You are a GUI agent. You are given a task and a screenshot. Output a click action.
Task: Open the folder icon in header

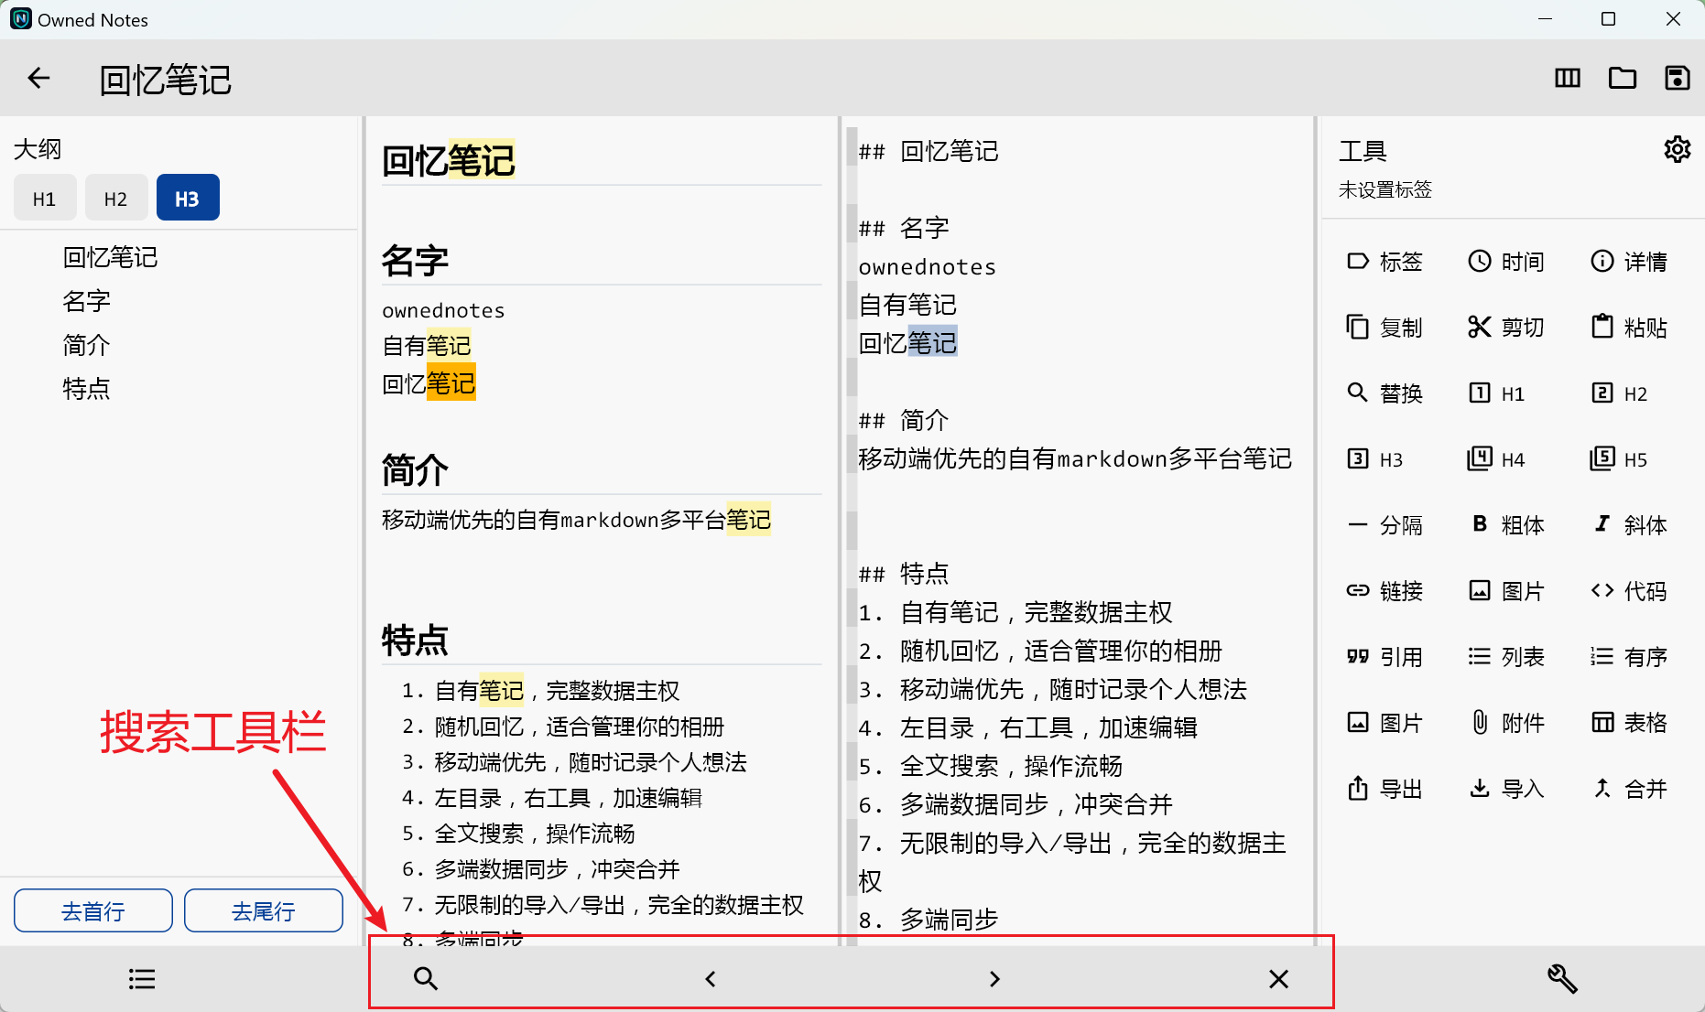coord(1623,79)
